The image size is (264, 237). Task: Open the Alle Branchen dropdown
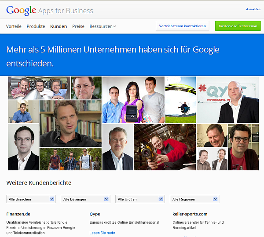[x=31, y=199]
